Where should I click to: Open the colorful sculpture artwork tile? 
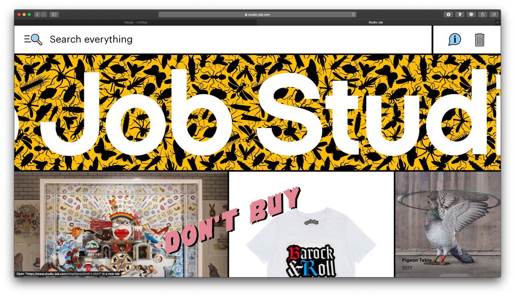tap(121, 224)
